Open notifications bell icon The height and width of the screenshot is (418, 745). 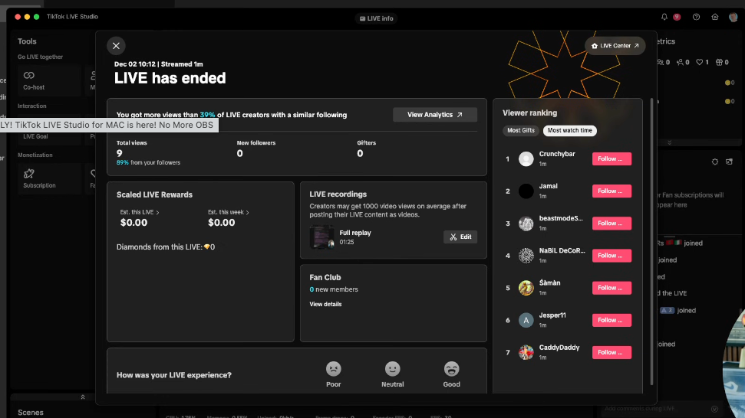[664, 17]
